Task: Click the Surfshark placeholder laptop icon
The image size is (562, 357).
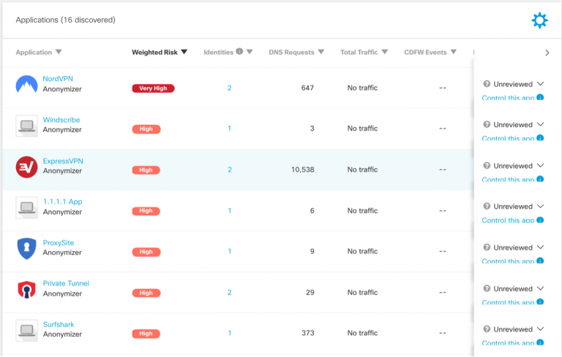Action: pyautogui.click(x=26, y=331)
